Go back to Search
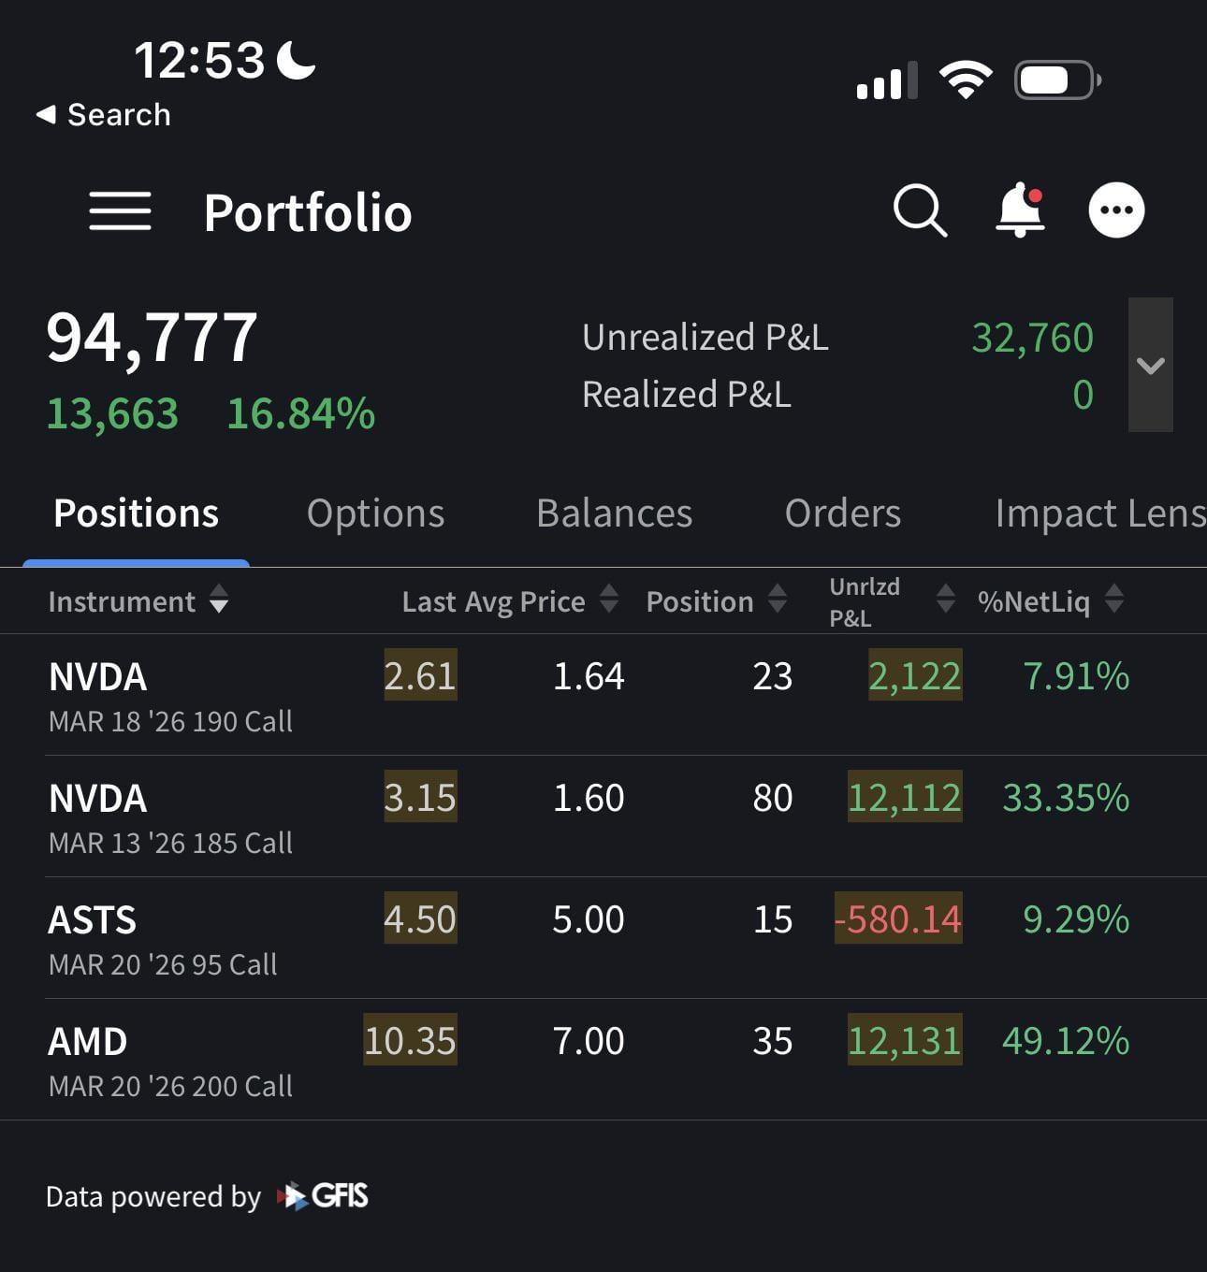 [103, 115]
